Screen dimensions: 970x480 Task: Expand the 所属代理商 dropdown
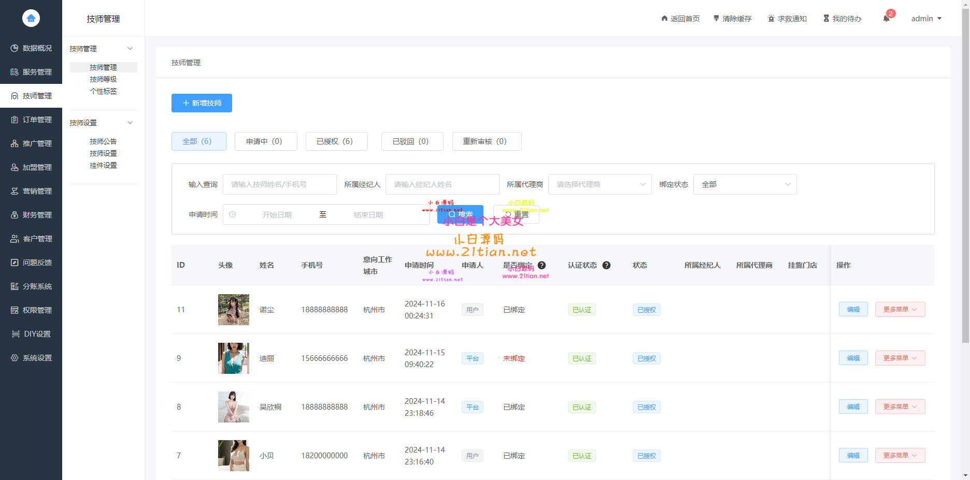pos(600,184)
